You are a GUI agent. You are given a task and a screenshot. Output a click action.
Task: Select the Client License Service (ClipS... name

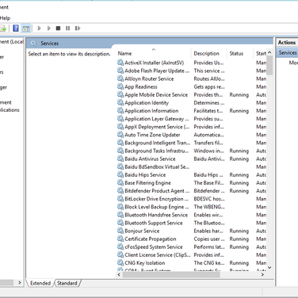tap(158, 255)
